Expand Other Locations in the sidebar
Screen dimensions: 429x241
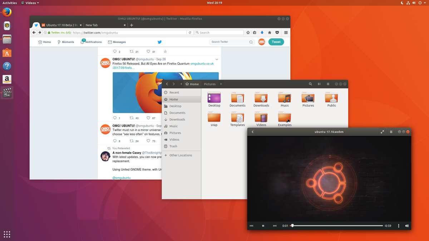click(181, 155)
